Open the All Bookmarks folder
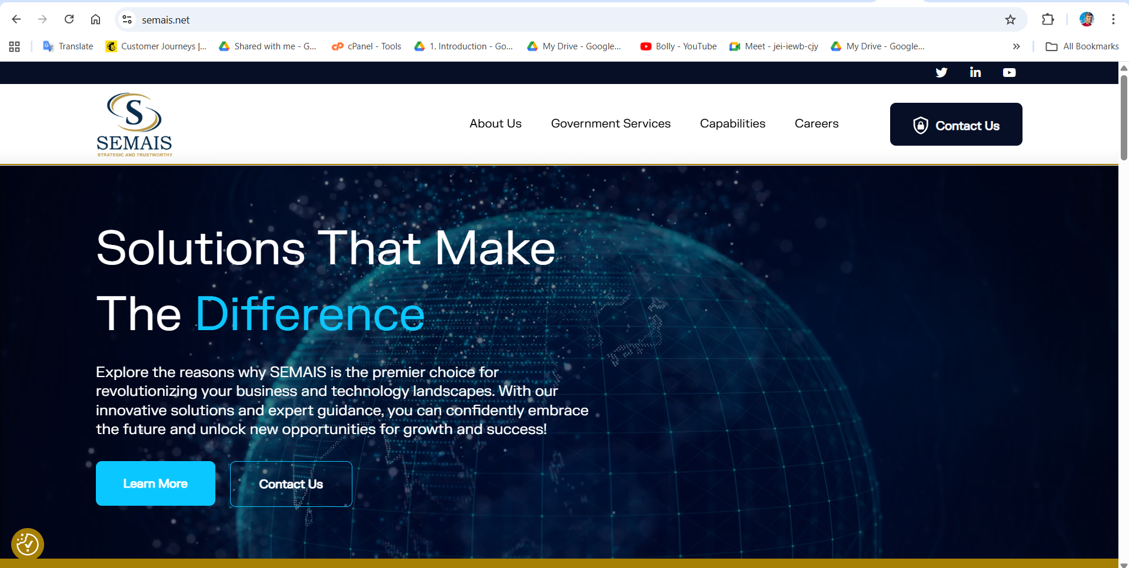1129x568 pixels. tap(1083, 46)
